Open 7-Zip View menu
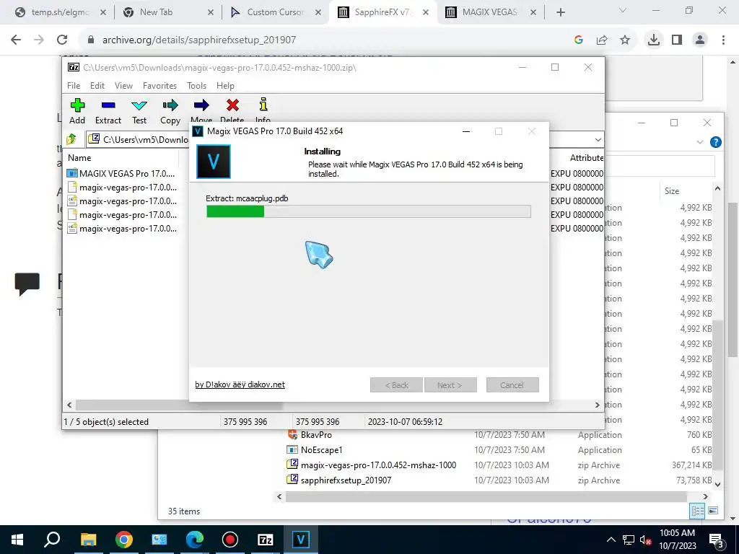739x554 pixels. click(x=123, y=86)
